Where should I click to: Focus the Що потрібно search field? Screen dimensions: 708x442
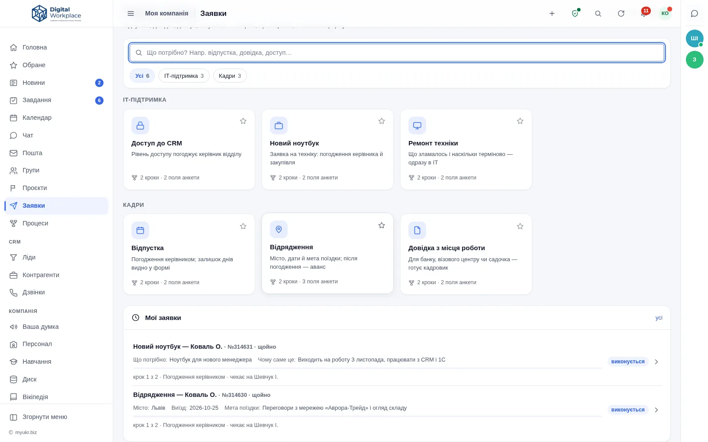tap(397, 53)
